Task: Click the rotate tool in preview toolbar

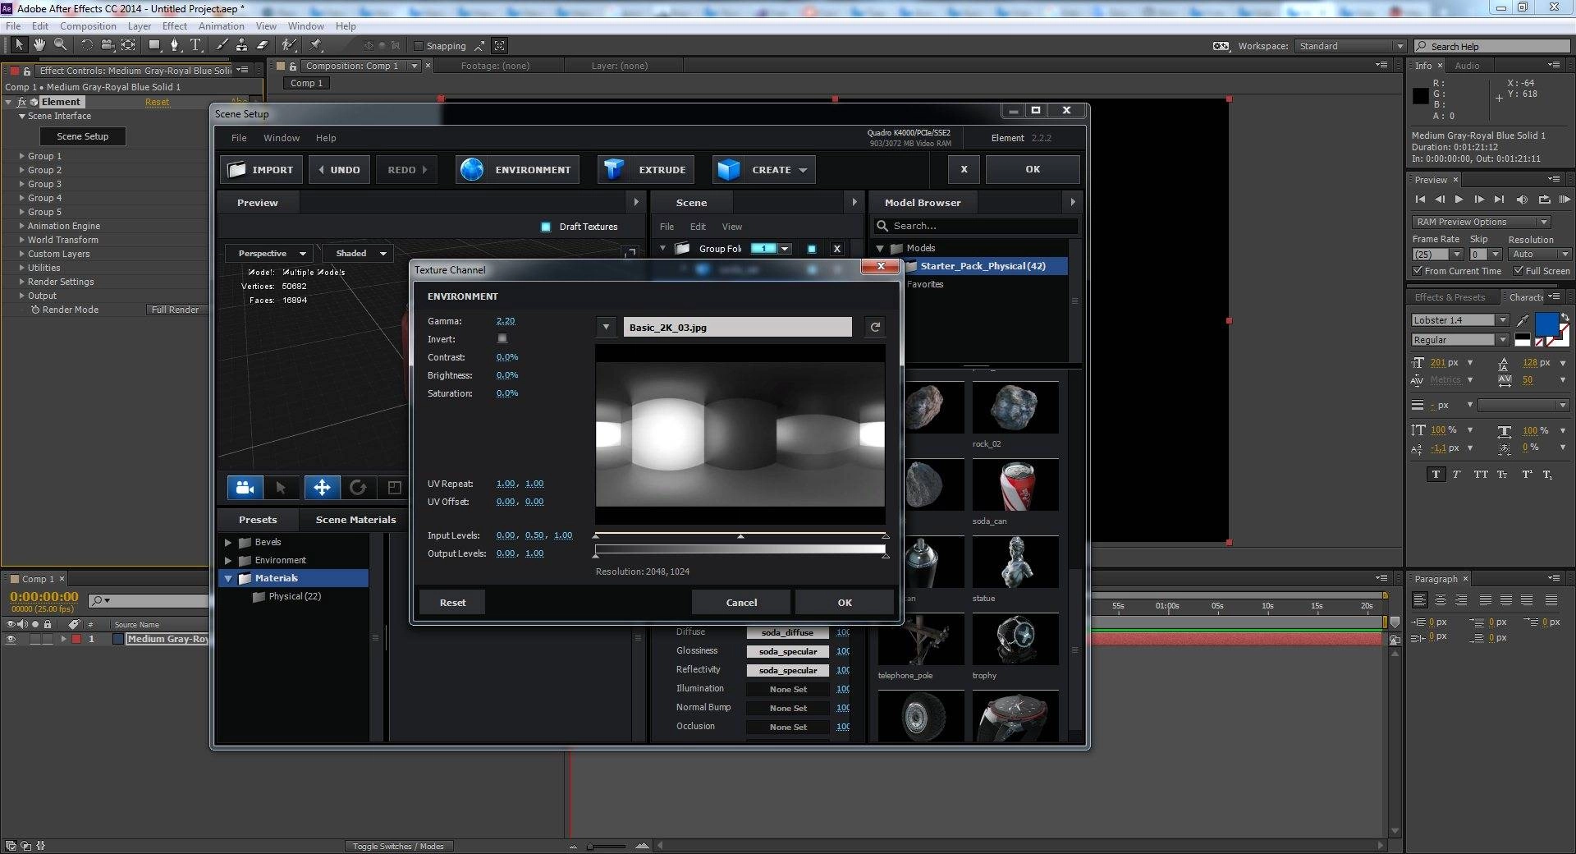Action: (x=358, y=488)
